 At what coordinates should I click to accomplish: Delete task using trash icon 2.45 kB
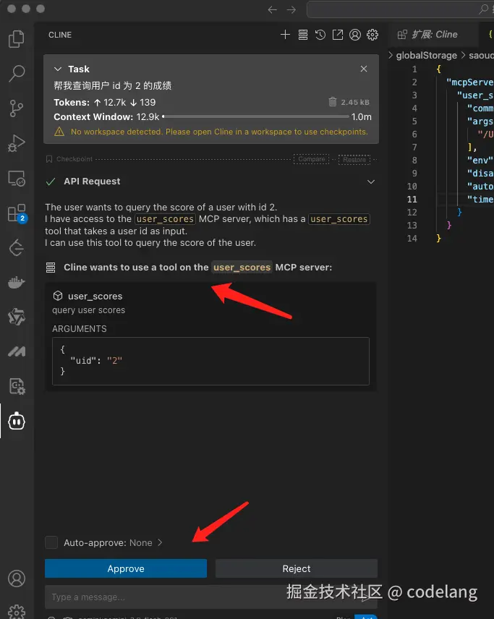[333, 102]
